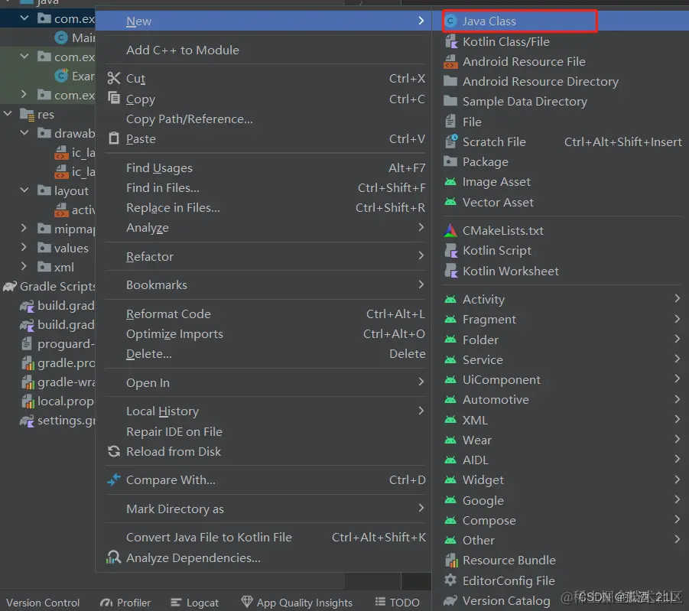Click the Version Catalog elephant icon

coord(450,600)
